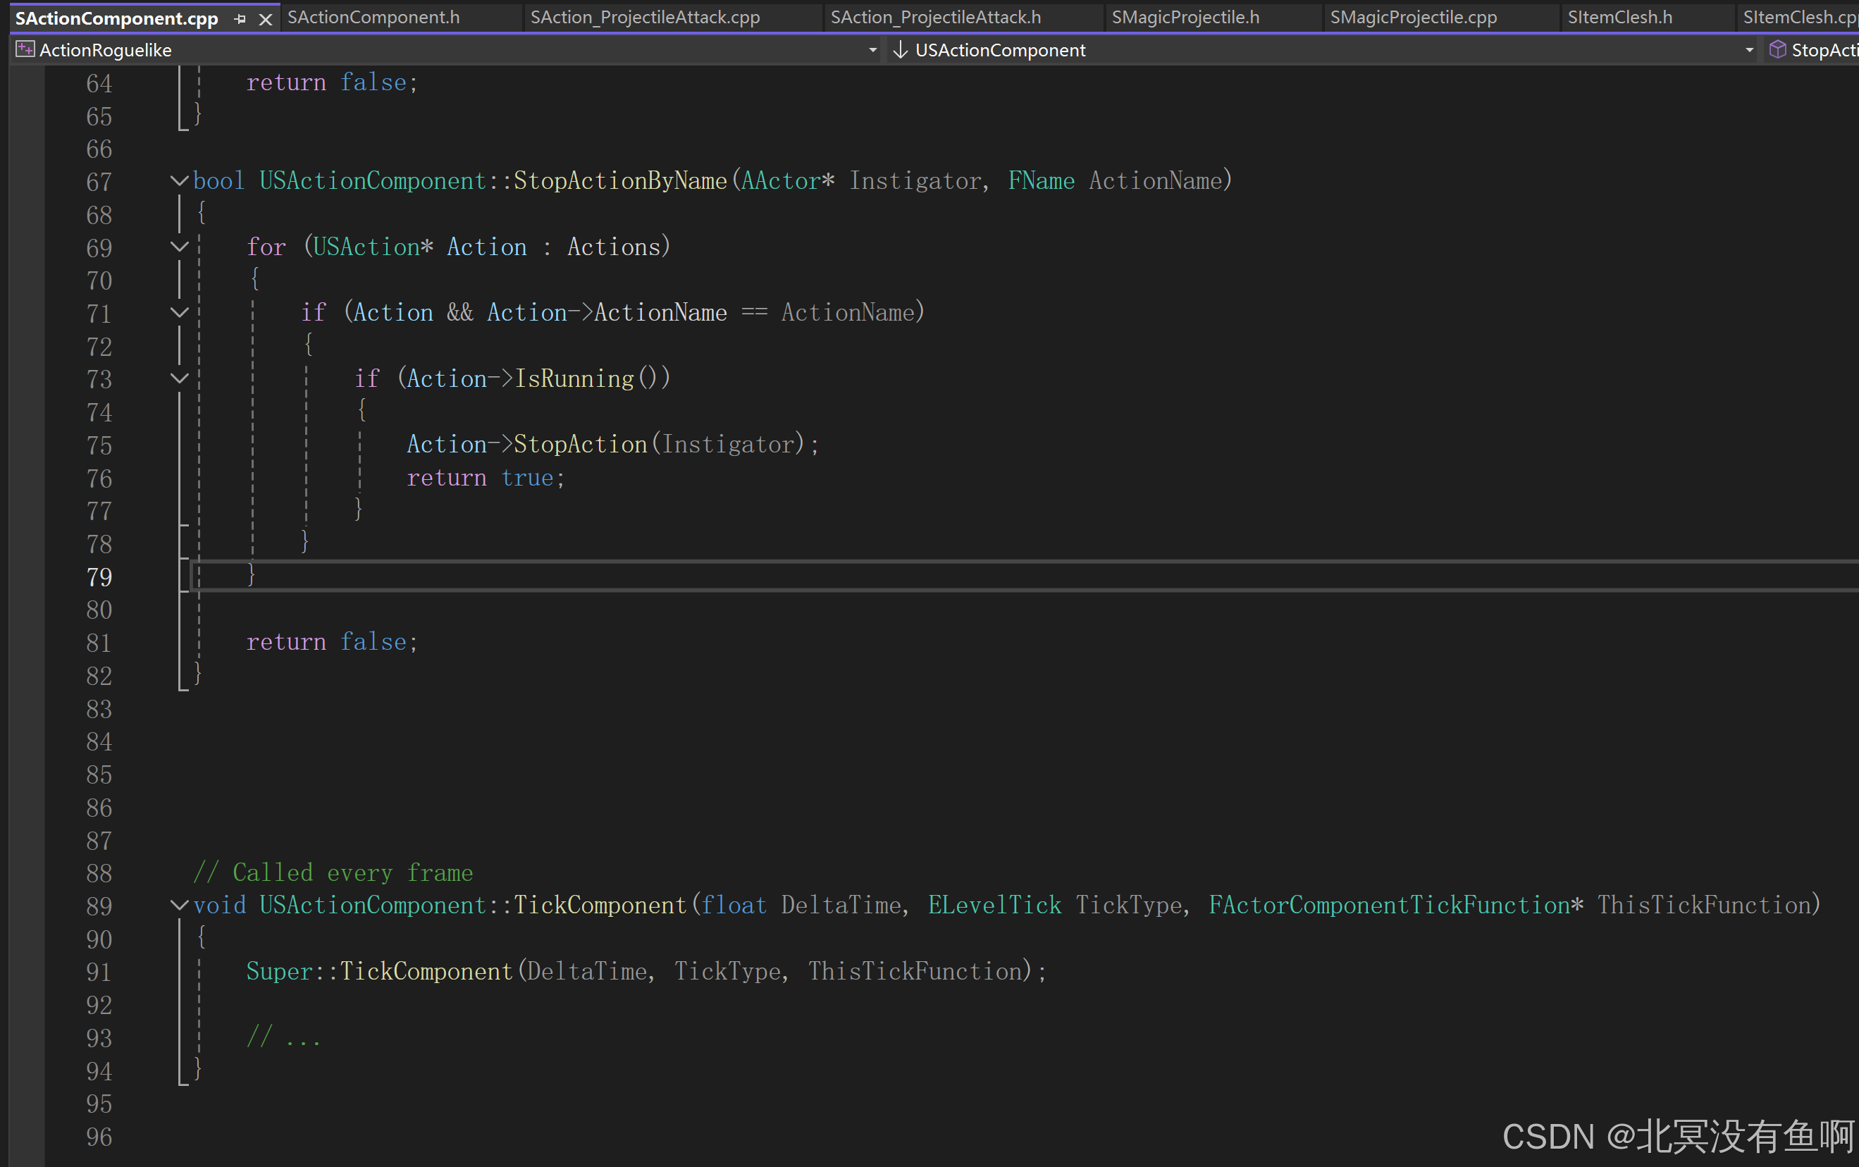
Task: Pin the SActionComponent.cpp tab
Action: [x=240, y=18]
